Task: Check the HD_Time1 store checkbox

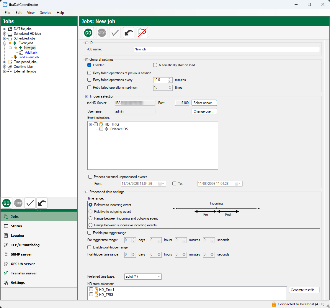Action: (91, 289)
